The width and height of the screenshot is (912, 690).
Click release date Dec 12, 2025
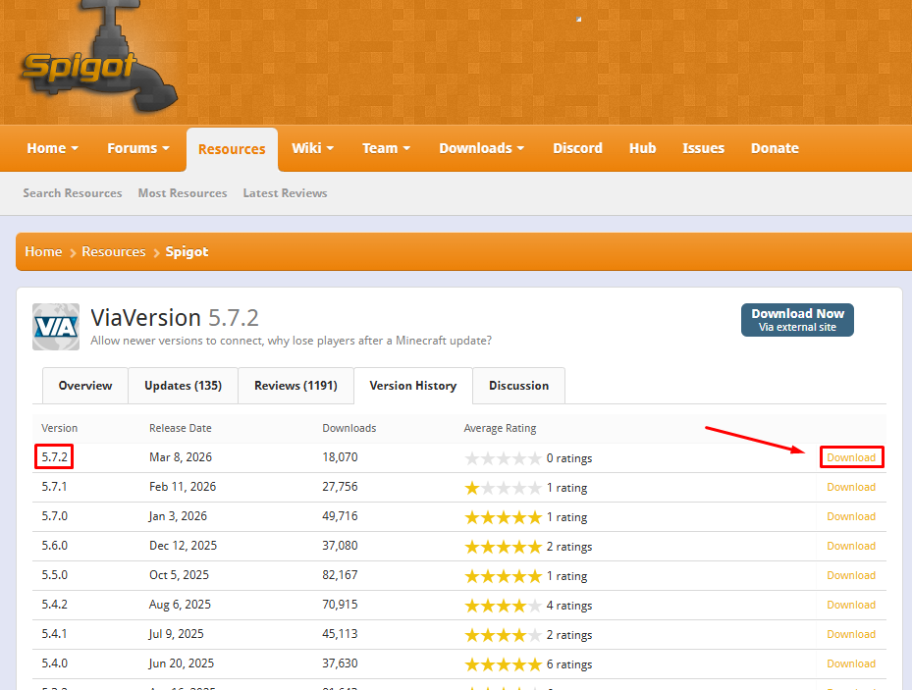coord(184,546)
